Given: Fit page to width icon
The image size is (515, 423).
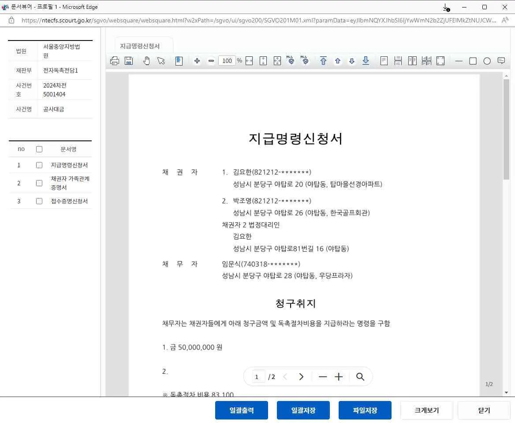Looking at the screenshot, I should pos(249,61).
